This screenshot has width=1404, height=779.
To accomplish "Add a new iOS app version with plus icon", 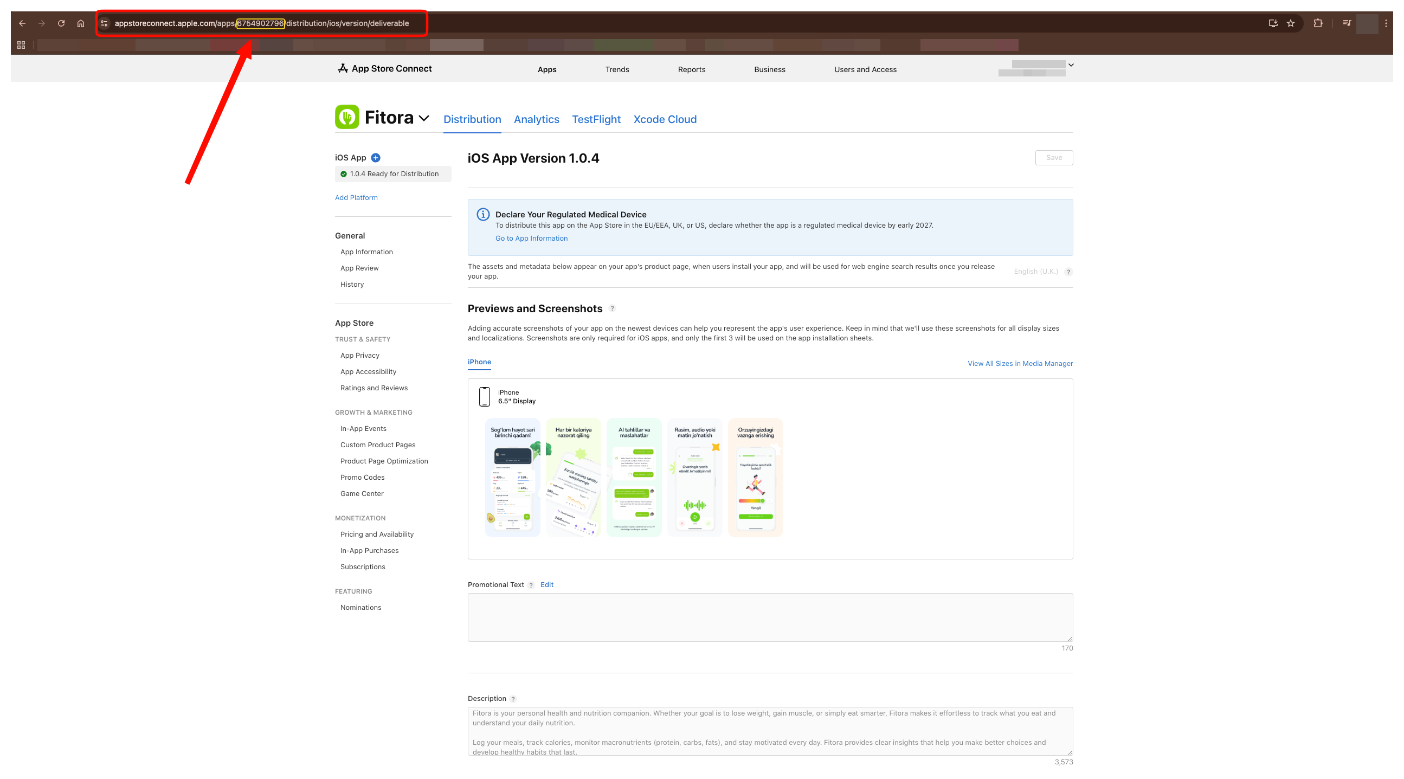I will pyautogui.click(x=376, y=158).
